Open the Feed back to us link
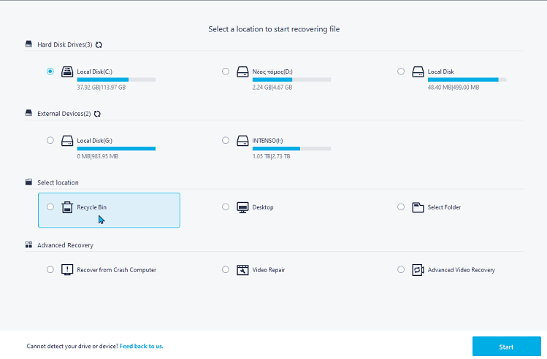The width and height of the screenshot is (547, 359). pyautogui.click(x=141, y=346)
